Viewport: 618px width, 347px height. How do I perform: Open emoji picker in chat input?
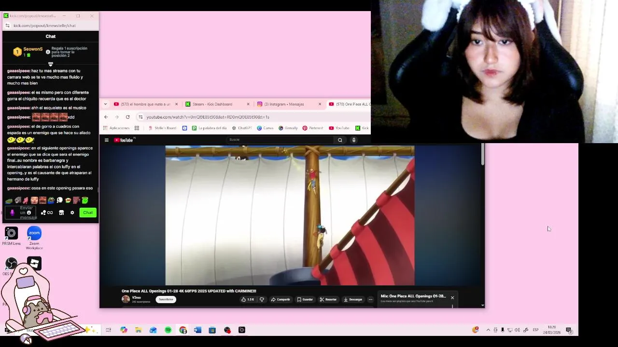pos(29,213)
